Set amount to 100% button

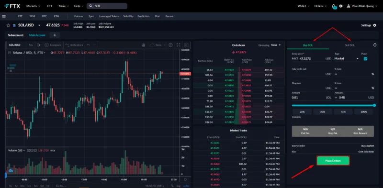[x=363, y=111]
